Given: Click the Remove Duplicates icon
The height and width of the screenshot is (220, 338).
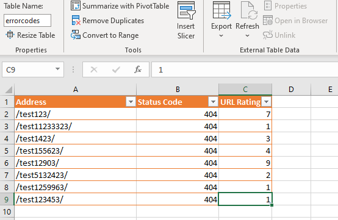Looking at the screenshot, I should [x=76, y=21].
